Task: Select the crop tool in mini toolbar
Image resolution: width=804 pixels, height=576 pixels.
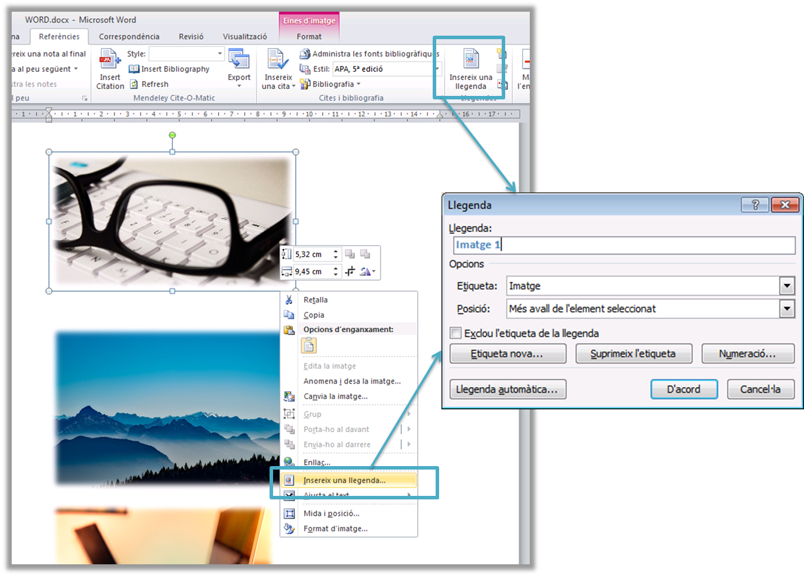Action: click(350, 271)
